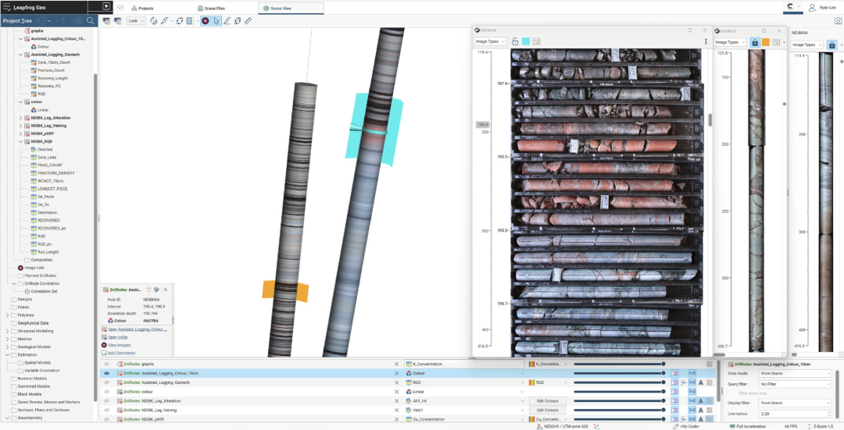Image resolution: width=844 pixels, height=430 pixels.
Task: Show the colour drillholes layer via eye icon
Action: [106, 392]
